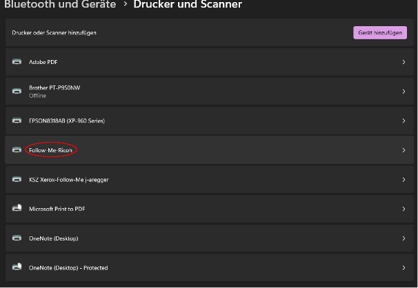The height and width of the screenshot is (288, 418).
Task: Select the Adobe PDF text label
Action: [43, 62]
